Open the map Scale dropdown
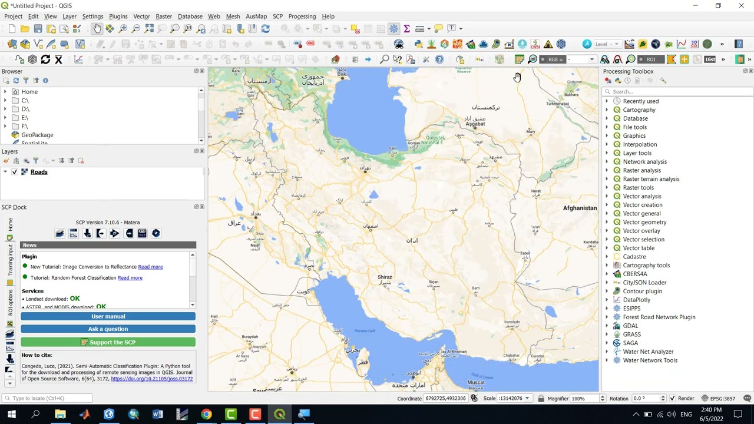The height and width of the screenshot is (424, 754). [x=527, y=399]
